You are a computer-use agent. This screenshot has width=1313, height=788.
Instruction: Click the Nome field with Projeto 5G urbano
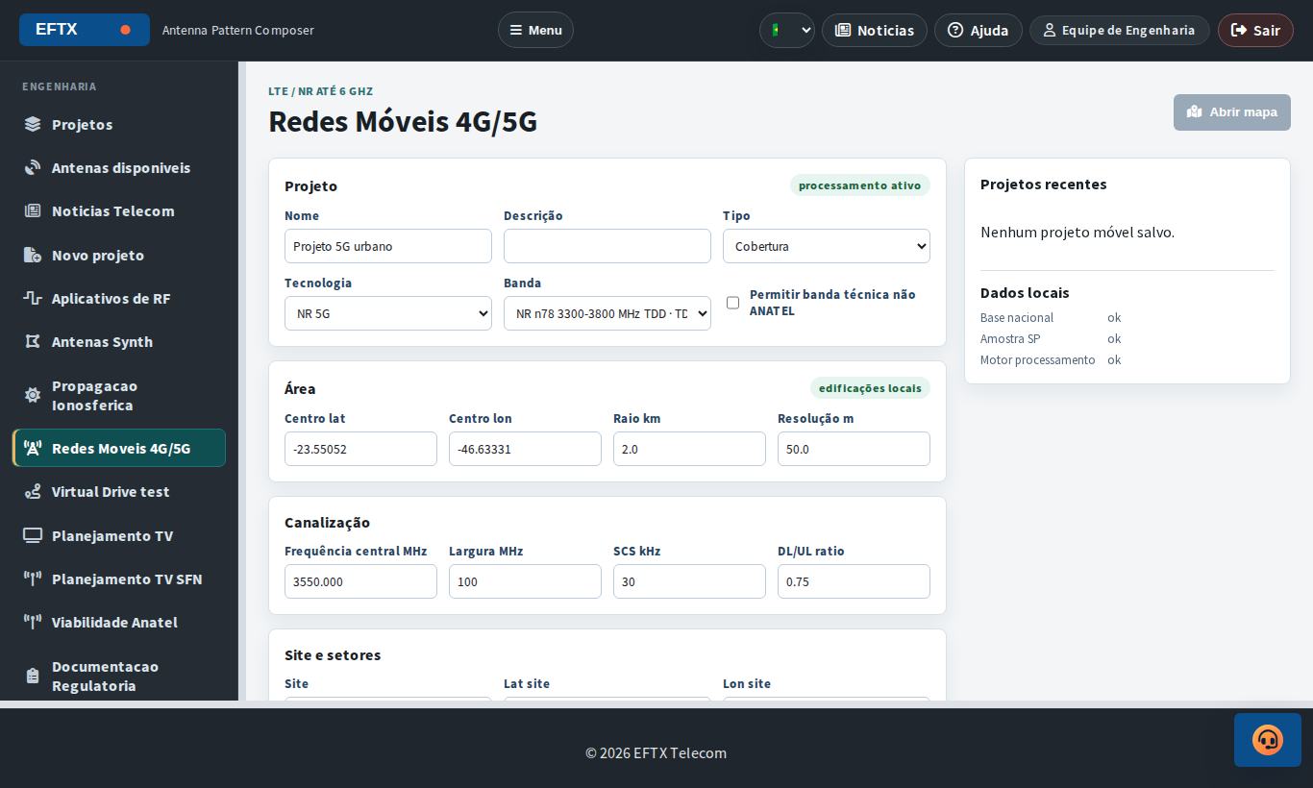coord(388,246)
